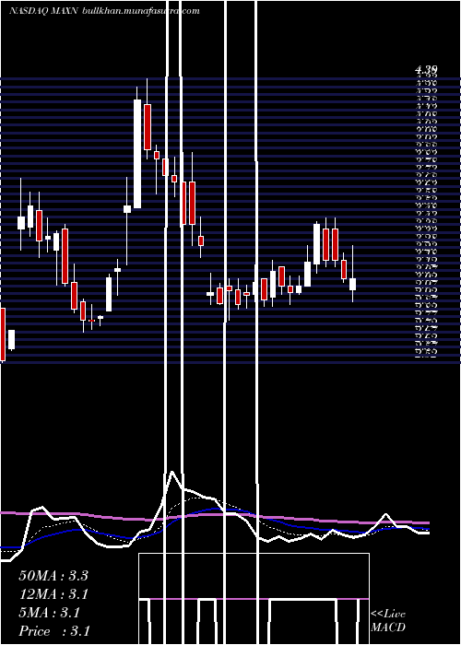Click the lowest price scale label
This screenshot has height=645, width=461.
(426, 358)
